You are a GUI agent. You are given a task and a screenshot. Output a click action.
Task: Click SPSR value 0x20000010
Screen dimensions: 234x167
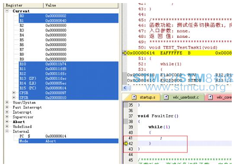[56, 97]
